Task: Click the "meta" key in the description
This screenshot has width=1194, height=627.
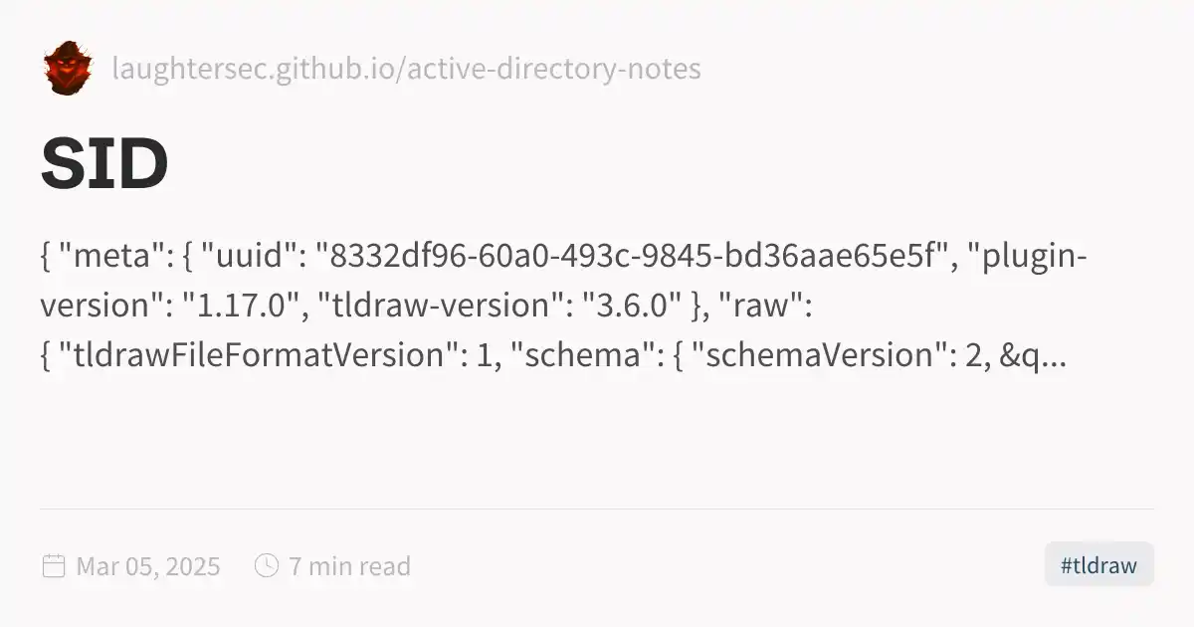Action: pos(109,258)
